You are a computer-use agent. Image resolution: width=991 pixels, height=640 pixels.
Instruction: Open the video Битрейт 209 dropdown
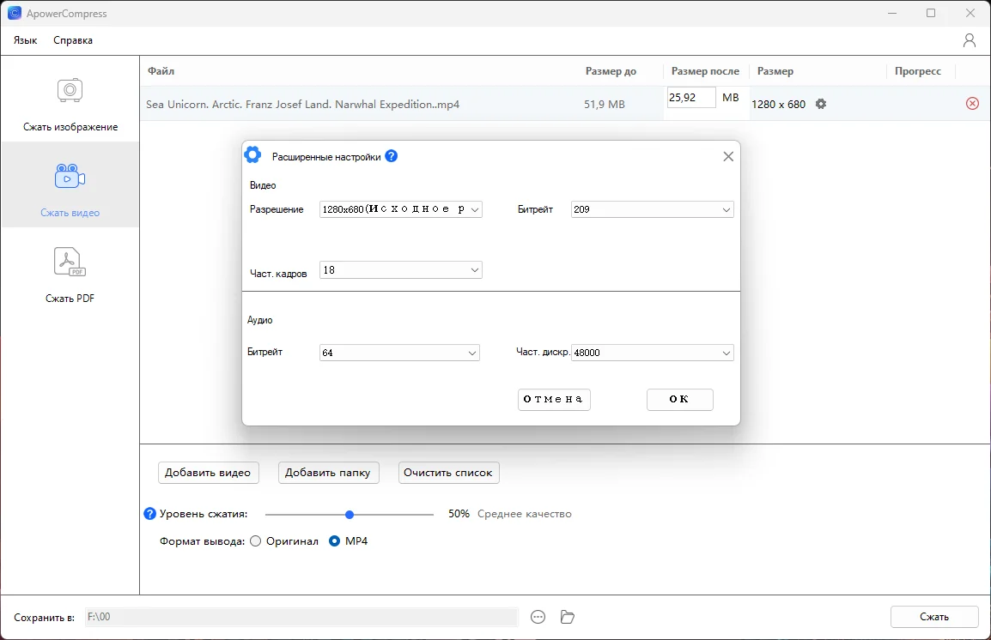pos(652,209)
